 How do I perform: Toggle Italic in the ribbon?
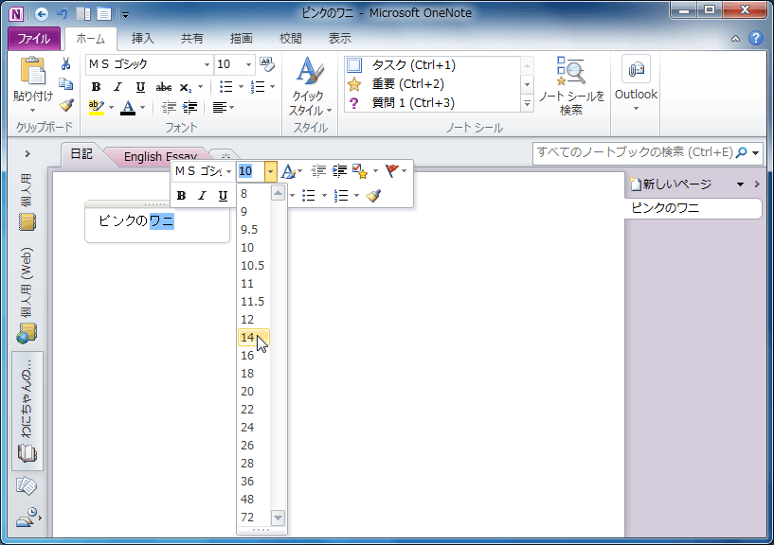tap(118, 87)
